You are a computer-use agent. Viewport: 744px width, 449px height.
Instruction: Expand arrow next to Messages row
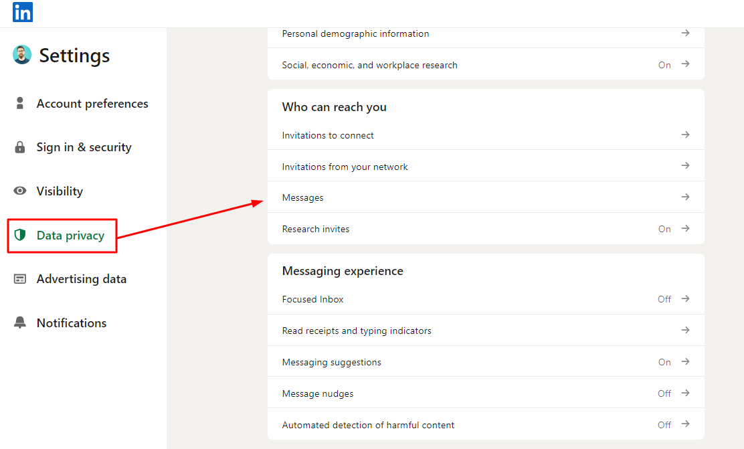coord(685,197)
